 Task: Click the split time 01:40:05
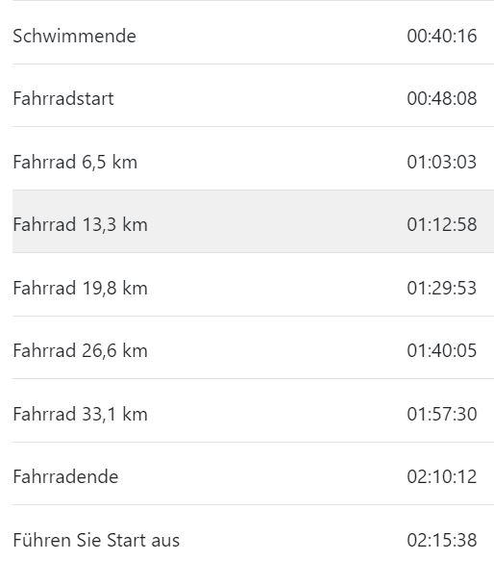(x=442, y=350)
